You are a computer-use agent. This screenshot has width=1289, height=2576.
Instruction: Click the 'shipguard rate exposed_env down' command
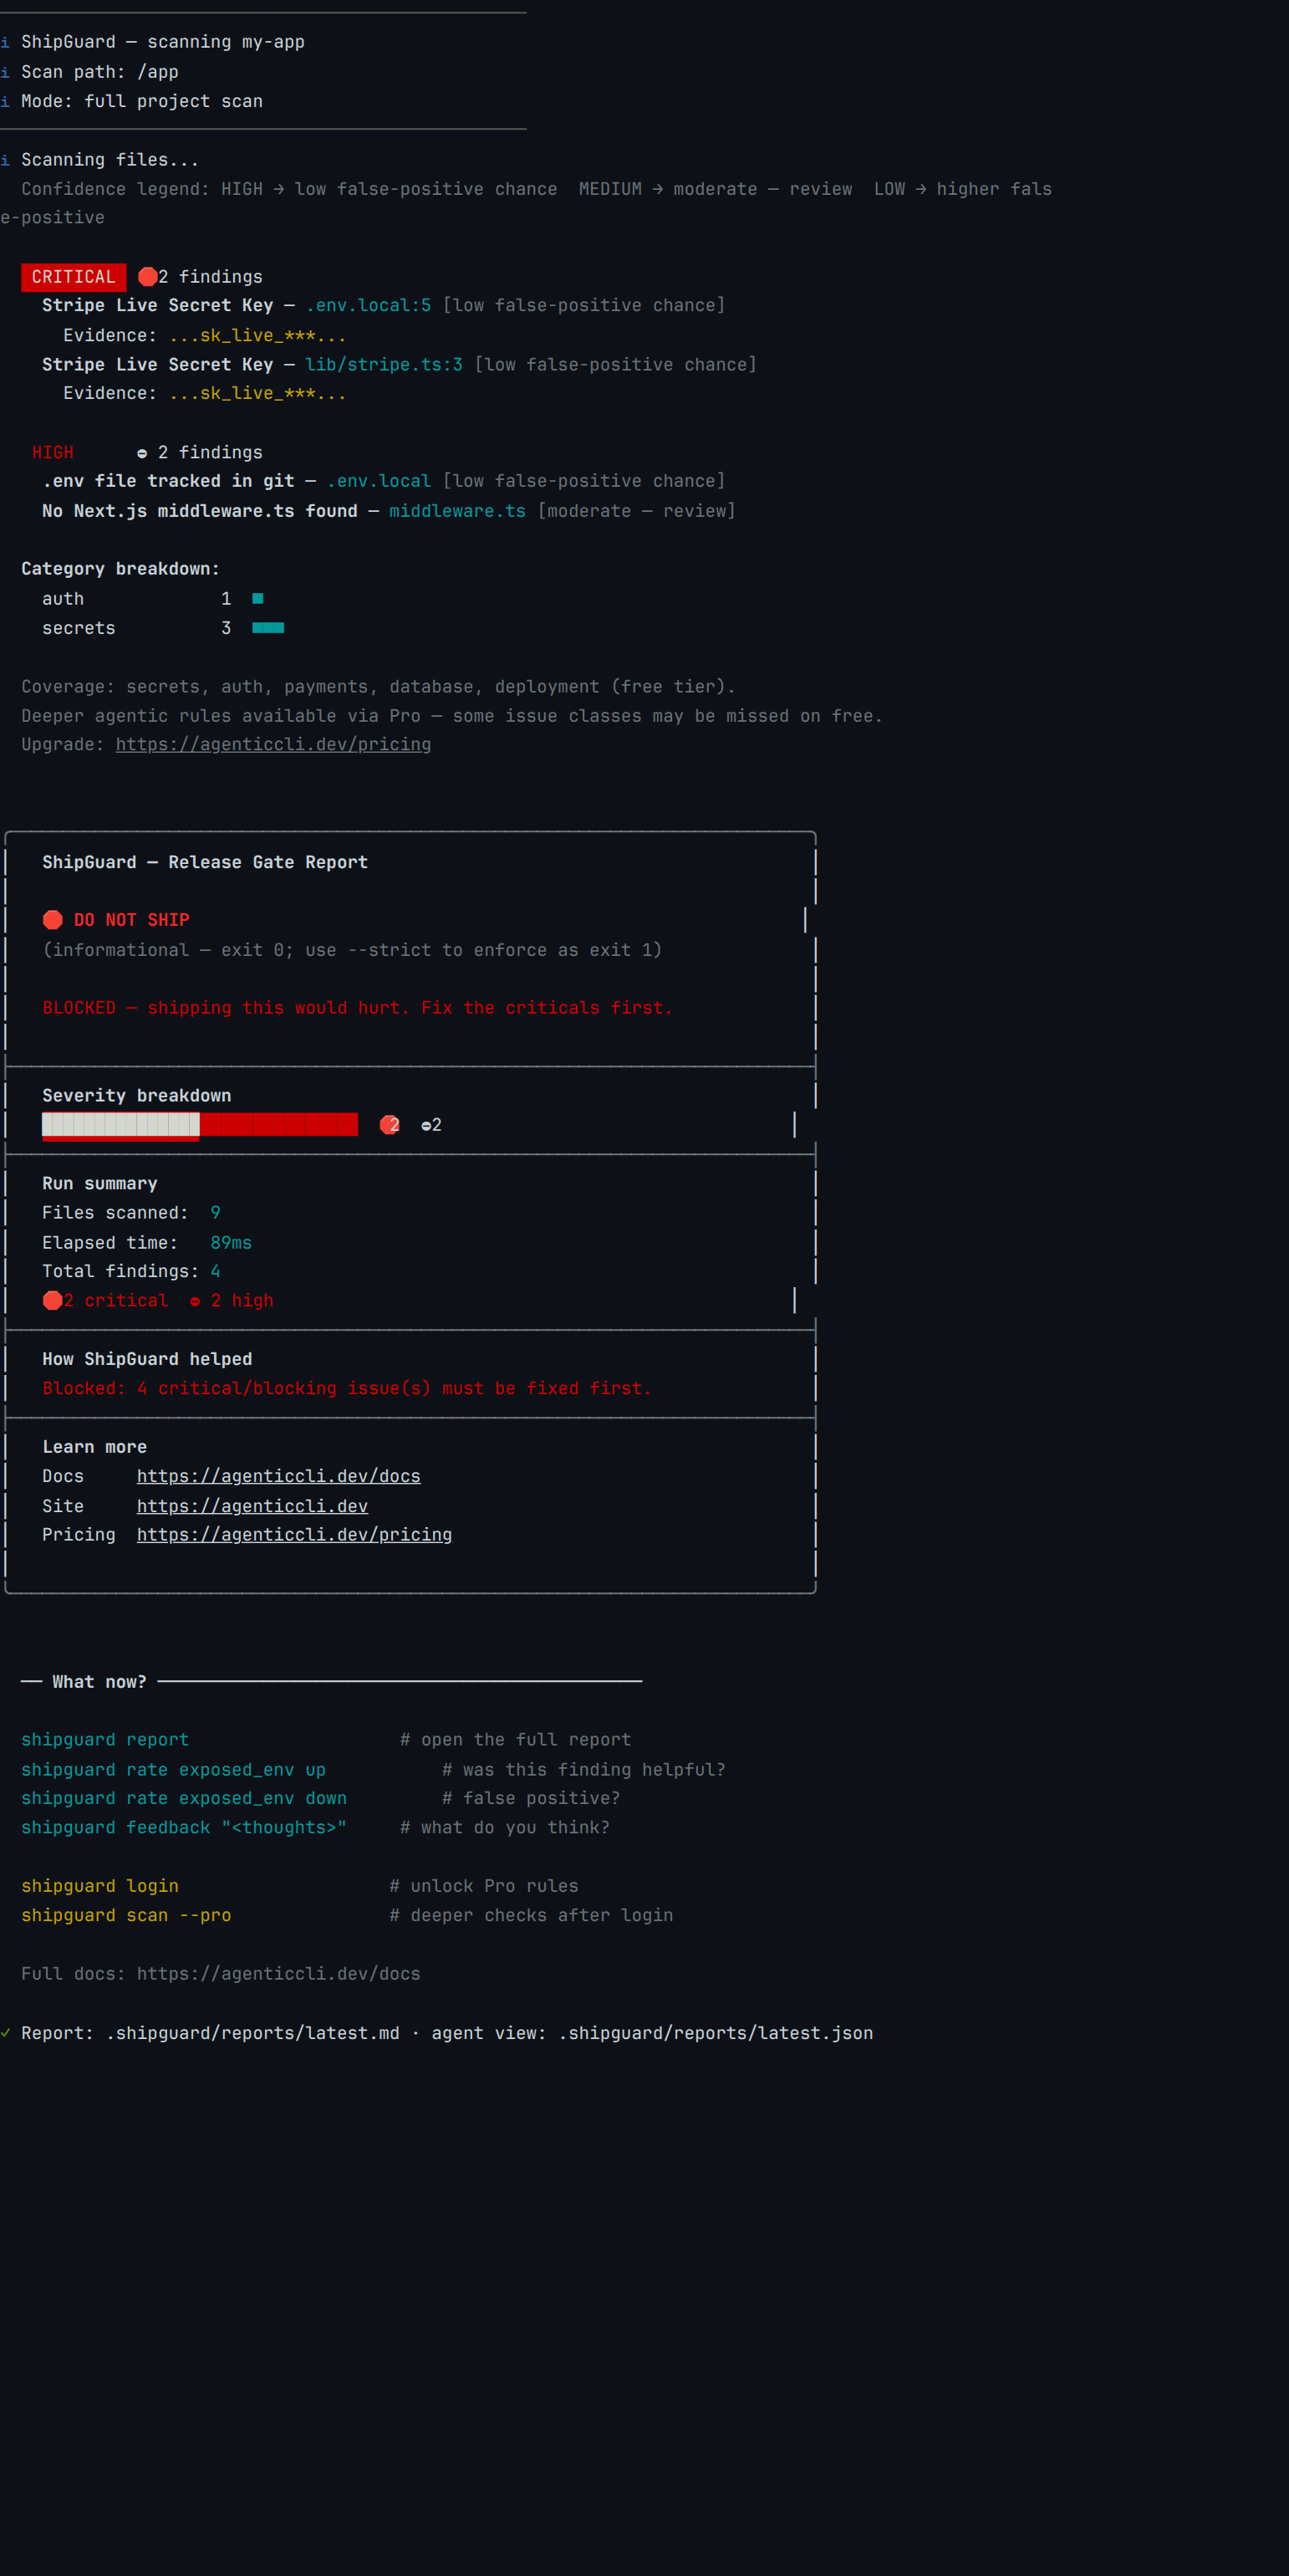184,1798
